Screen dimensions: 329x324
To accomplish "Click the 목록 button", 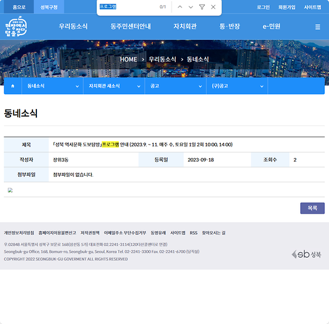I will [x=312, y=208].
